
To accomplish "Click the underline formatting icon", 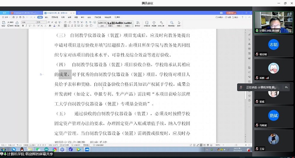I will click(x=30, y=26).
